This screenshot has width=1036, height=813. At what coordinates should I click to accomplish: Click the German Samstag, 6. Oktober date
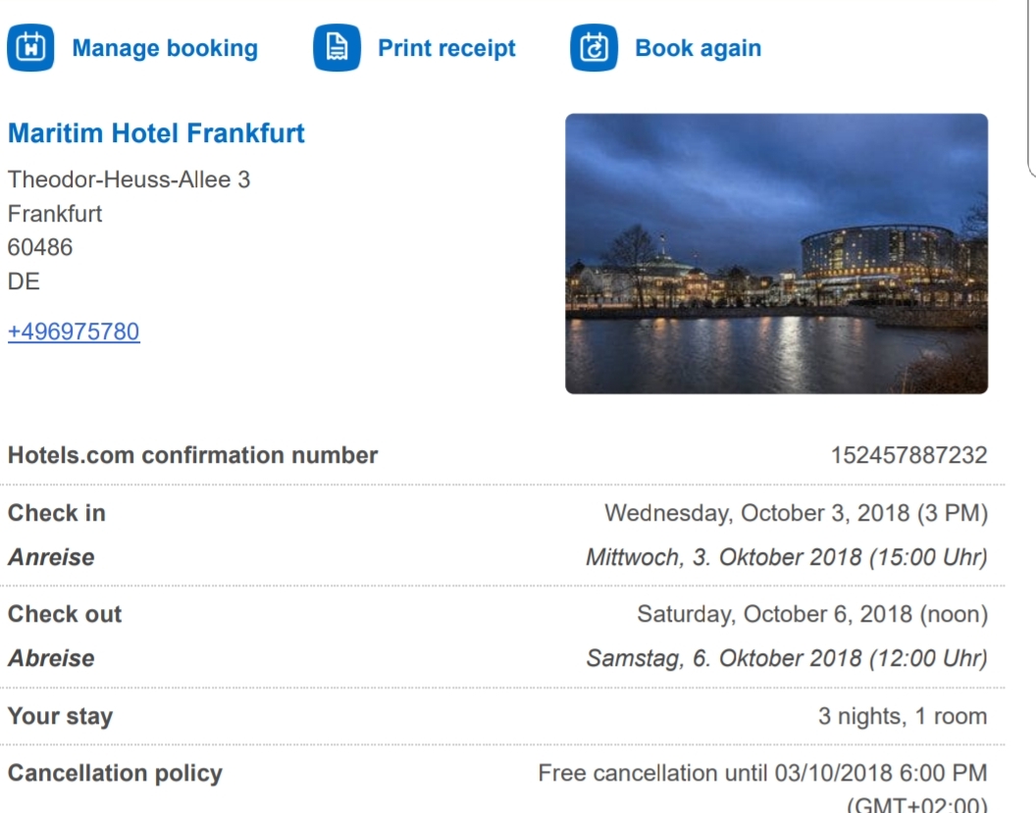tap(786, 658)
